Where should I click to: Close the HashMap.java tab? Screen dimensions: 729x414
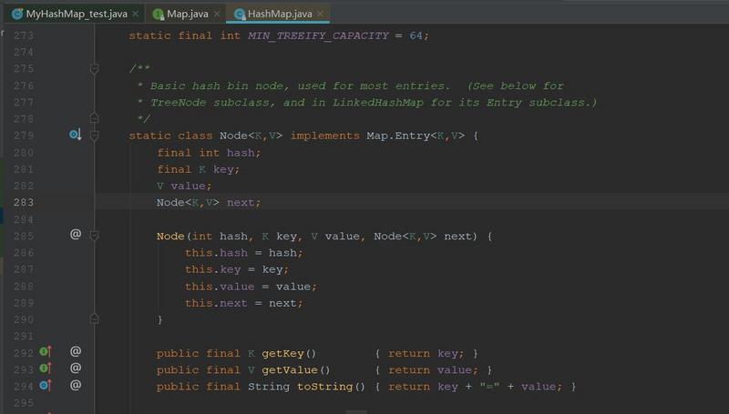point(320,14)
